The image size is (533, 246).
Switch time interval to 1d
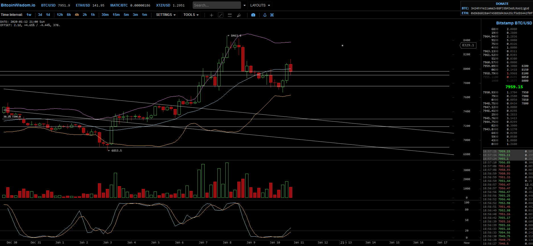pos(48,15)
